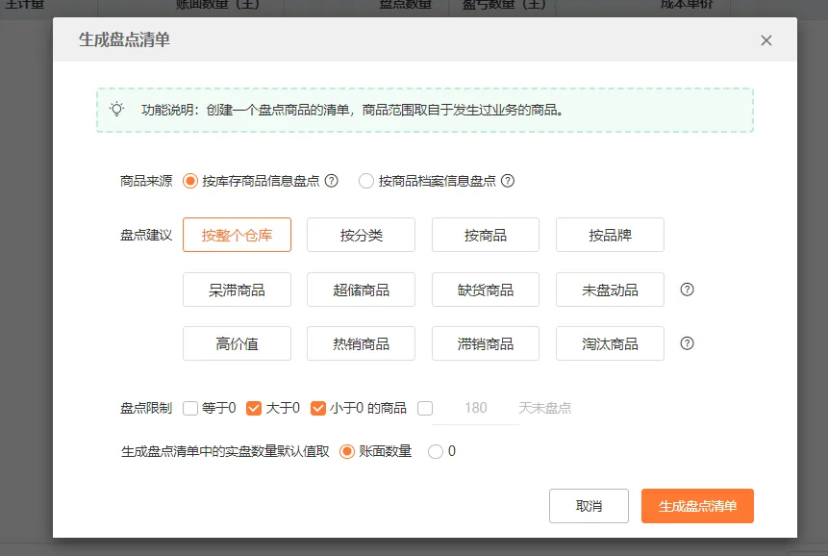Click the 取消 button
The width and height of the screenshot is (828, 556).
[589, 506]
